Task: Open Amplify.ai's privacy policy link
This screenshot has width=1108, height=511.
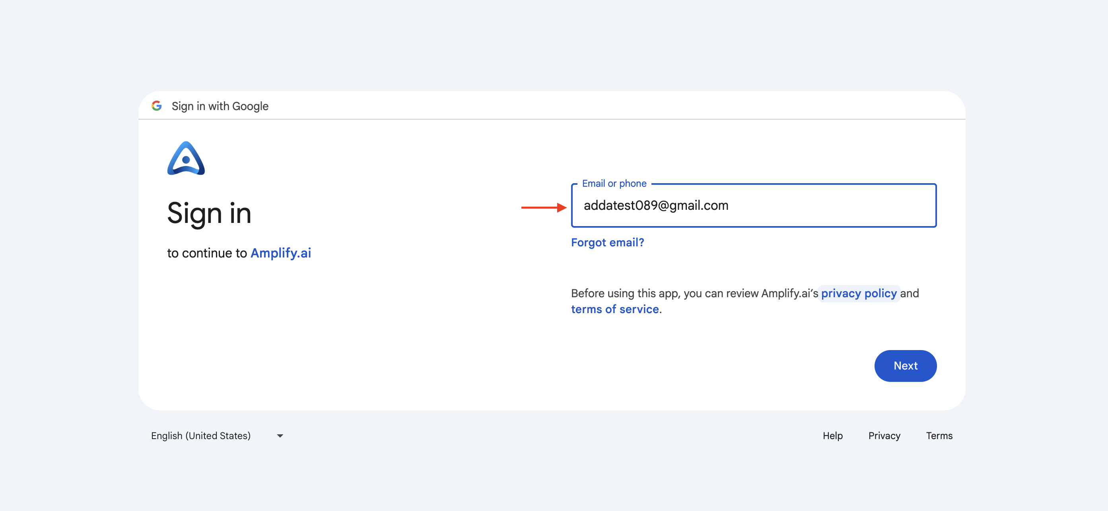Action: click(859, 294)
